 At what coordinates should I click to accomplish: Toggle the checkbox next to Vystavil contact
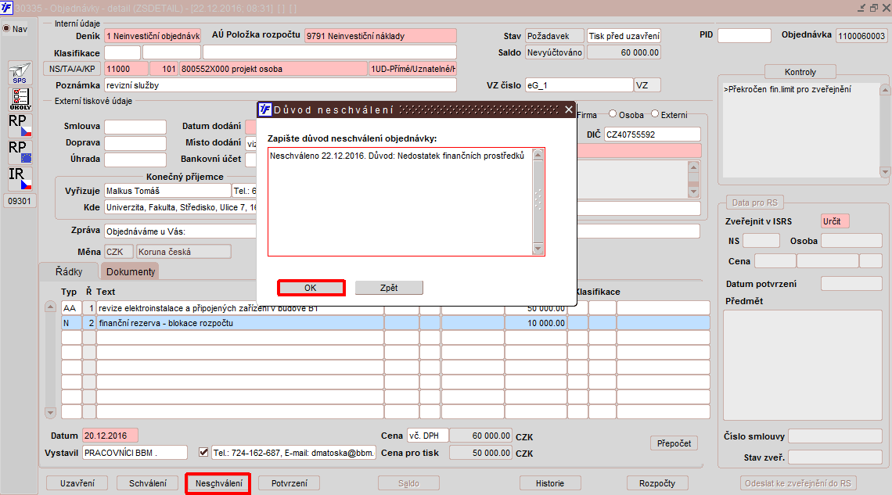tap(203, 452)
